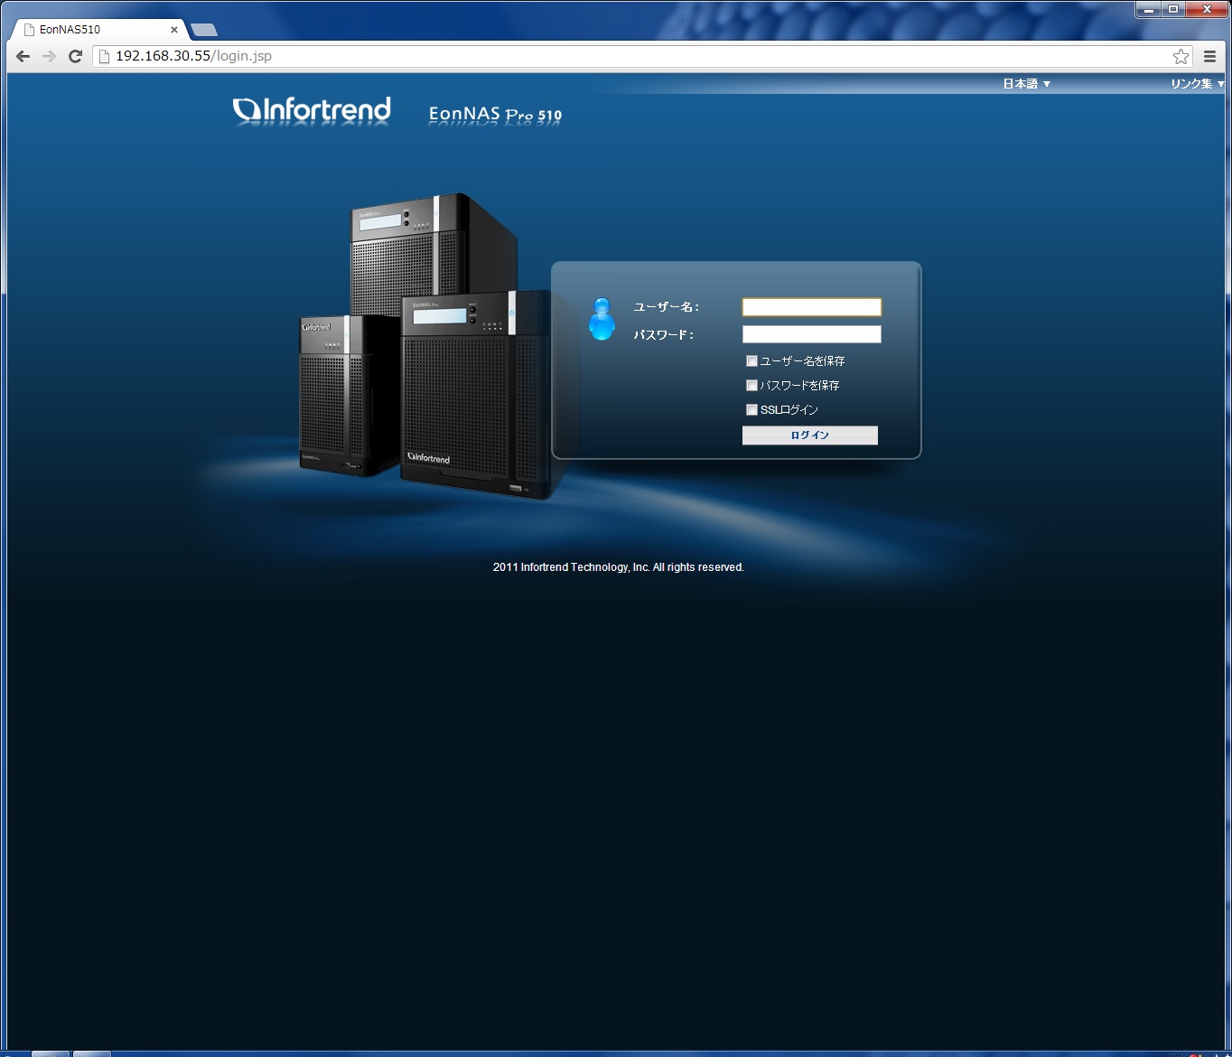Reload the login.jsp page
The width and height of the screenshot is (1232, 1057).
point(76,56)
